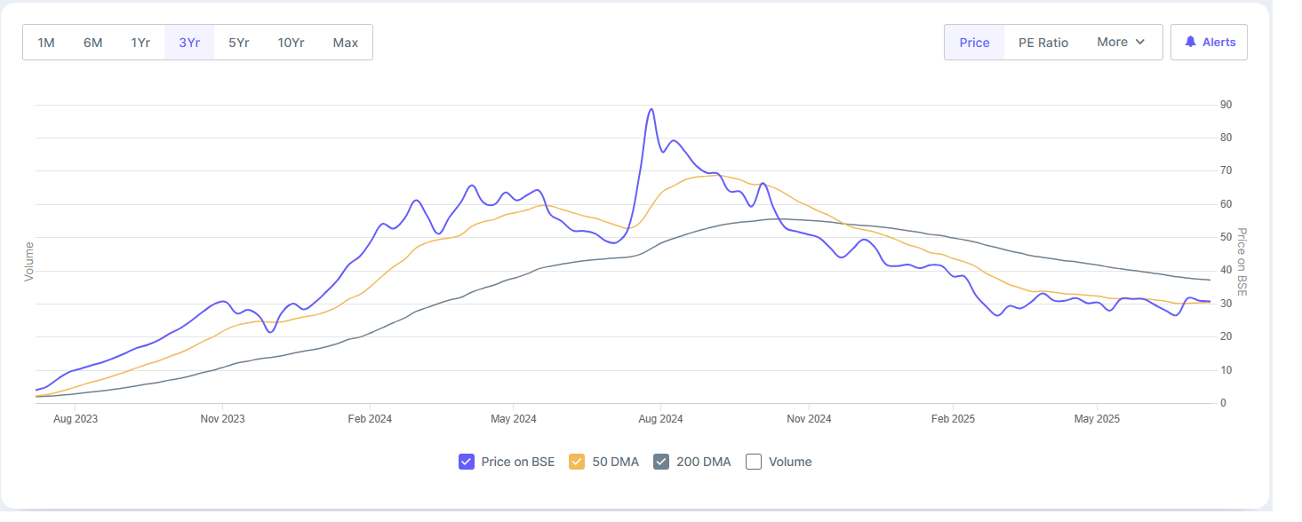Switch chart to 5Yr range
The image size is (1302, 522).
(238, 43)
